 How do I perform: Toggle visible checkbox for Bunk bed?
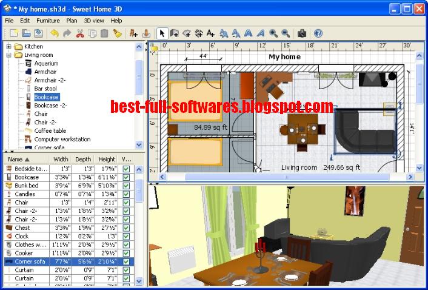pyautogui.click(x=126, y=186)
